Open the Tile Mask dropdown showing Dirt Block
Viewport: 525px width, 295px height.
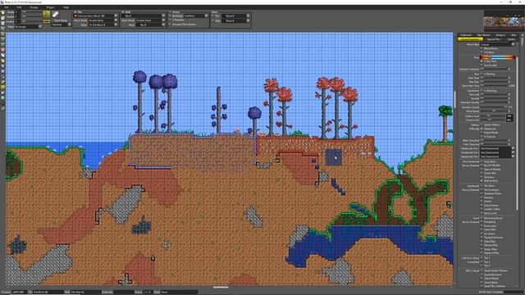103,25
